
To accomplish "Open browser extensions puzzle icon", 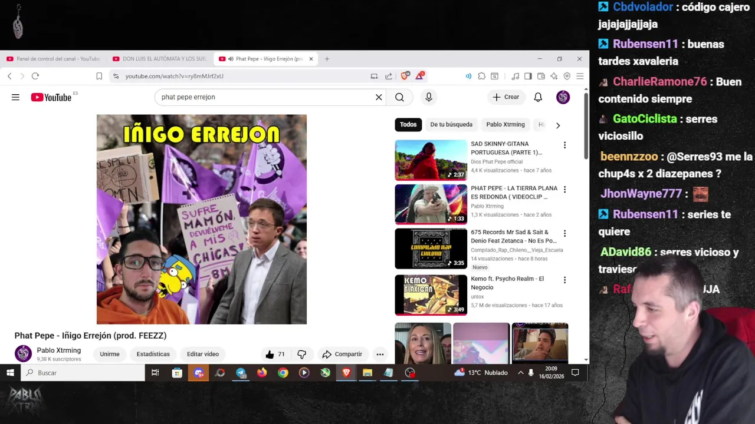I will (x=482, y=76).
